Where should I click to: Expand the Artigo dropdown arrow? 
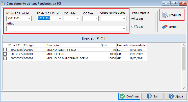(124, 29)
